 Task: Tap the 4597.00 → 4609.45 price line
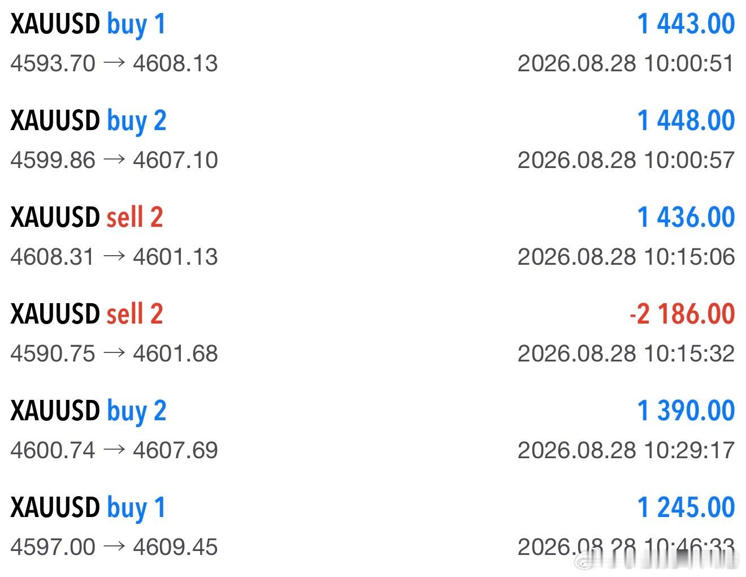pos(114,547)
